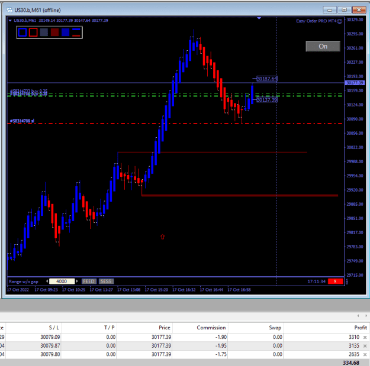Toggle the FEED button
The width and height of the screenshot is (370, 366).
coord(89,281)
